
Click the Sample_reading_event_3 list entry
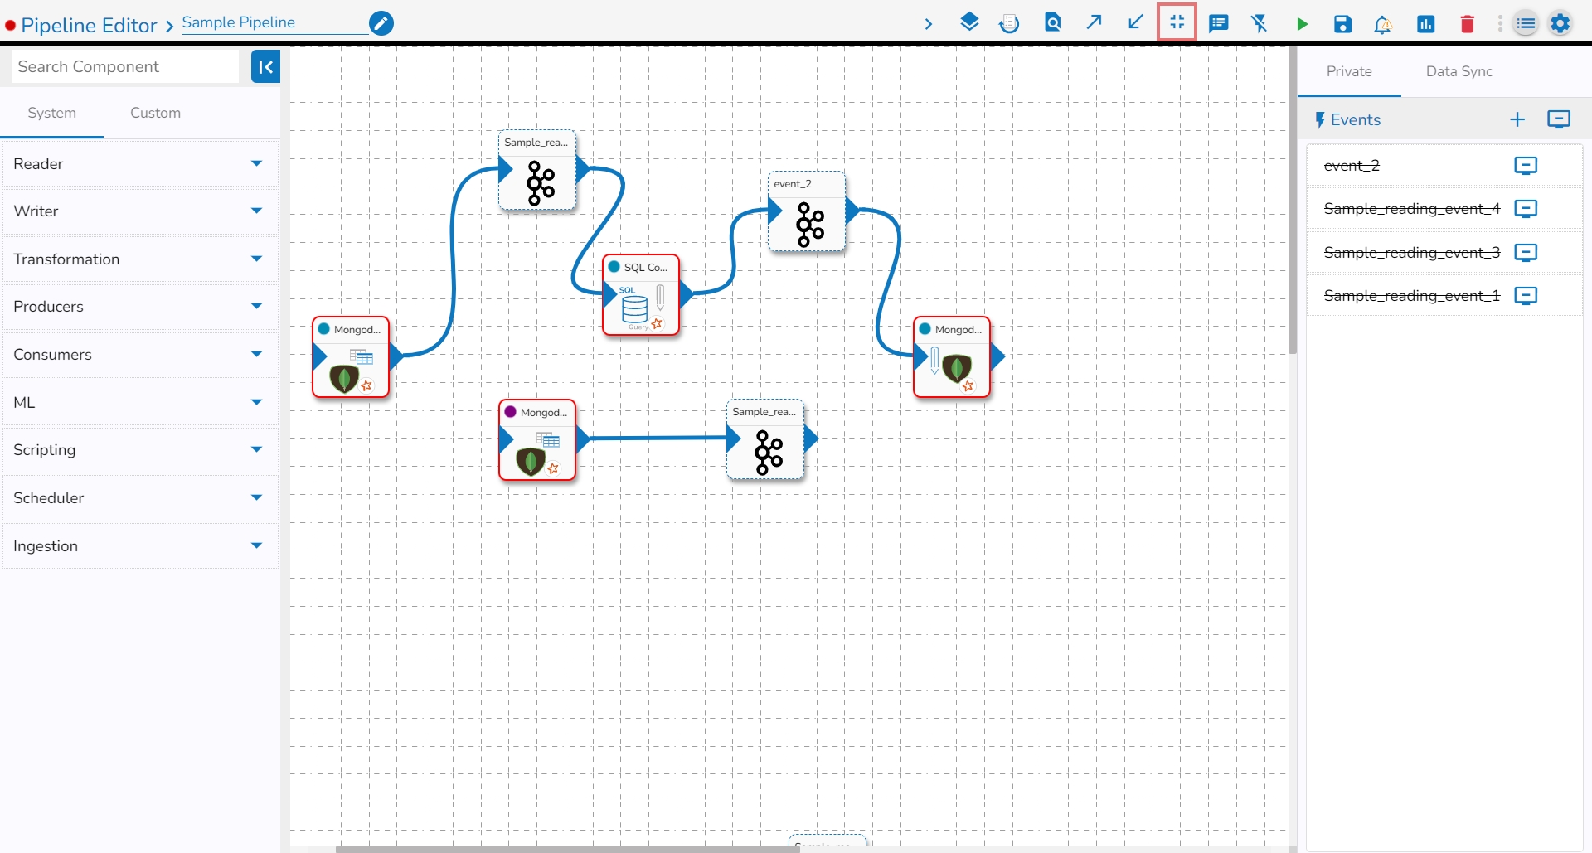pos(1411,253)
